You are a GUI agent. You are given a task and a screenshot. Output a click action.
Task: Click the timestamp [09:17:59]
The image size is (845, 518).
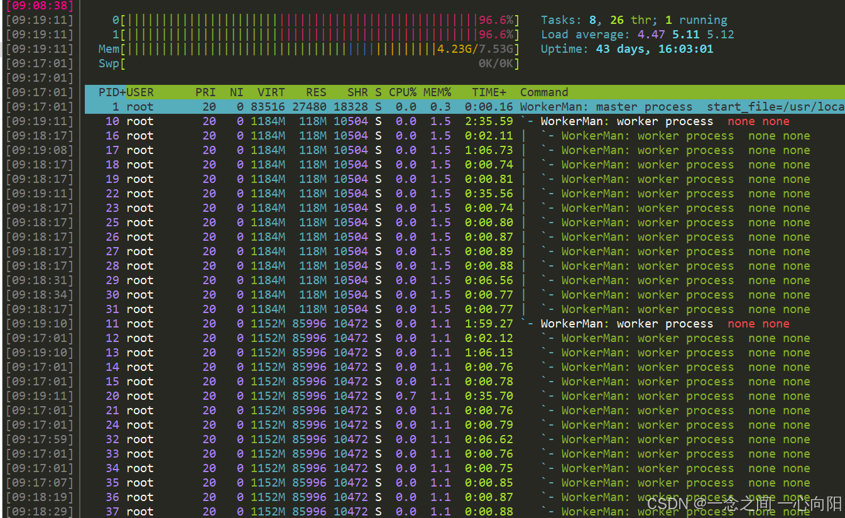click(40, 439)
